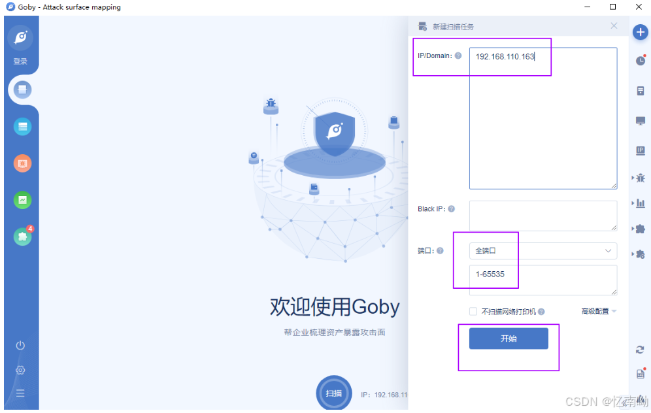Click the IP: 192.168.11 text beside scan button

pyautogui.click(x=384, y=395)
